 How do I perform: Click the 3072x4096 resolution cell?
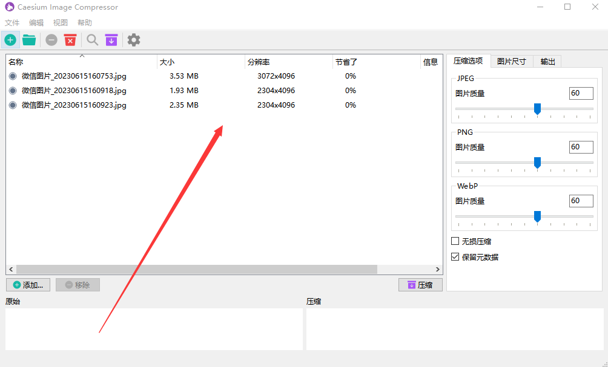coord(276,76)
